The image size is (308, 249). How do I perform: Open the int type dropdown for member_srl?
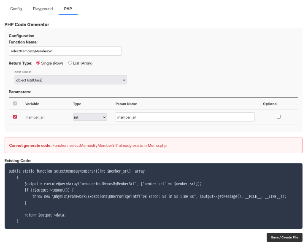(90, 117)
